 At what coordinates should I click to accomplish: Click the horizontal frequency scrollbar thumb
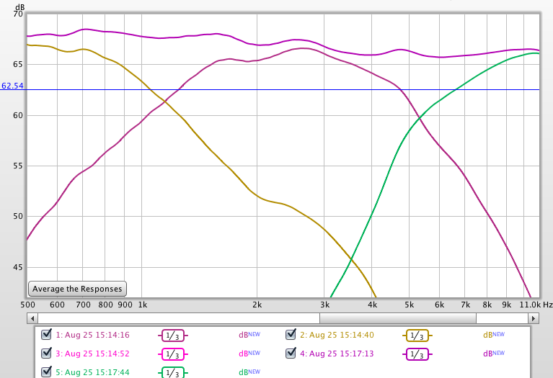pyautogui.click(x=397, y=318)
